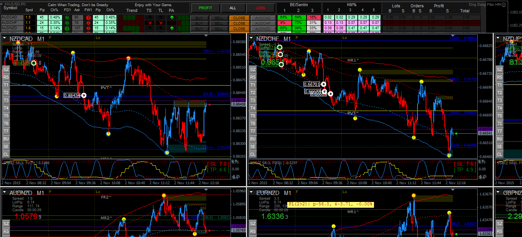
Task: Toggle T5 button on NZDCAD chart
Action: point(6,116)
